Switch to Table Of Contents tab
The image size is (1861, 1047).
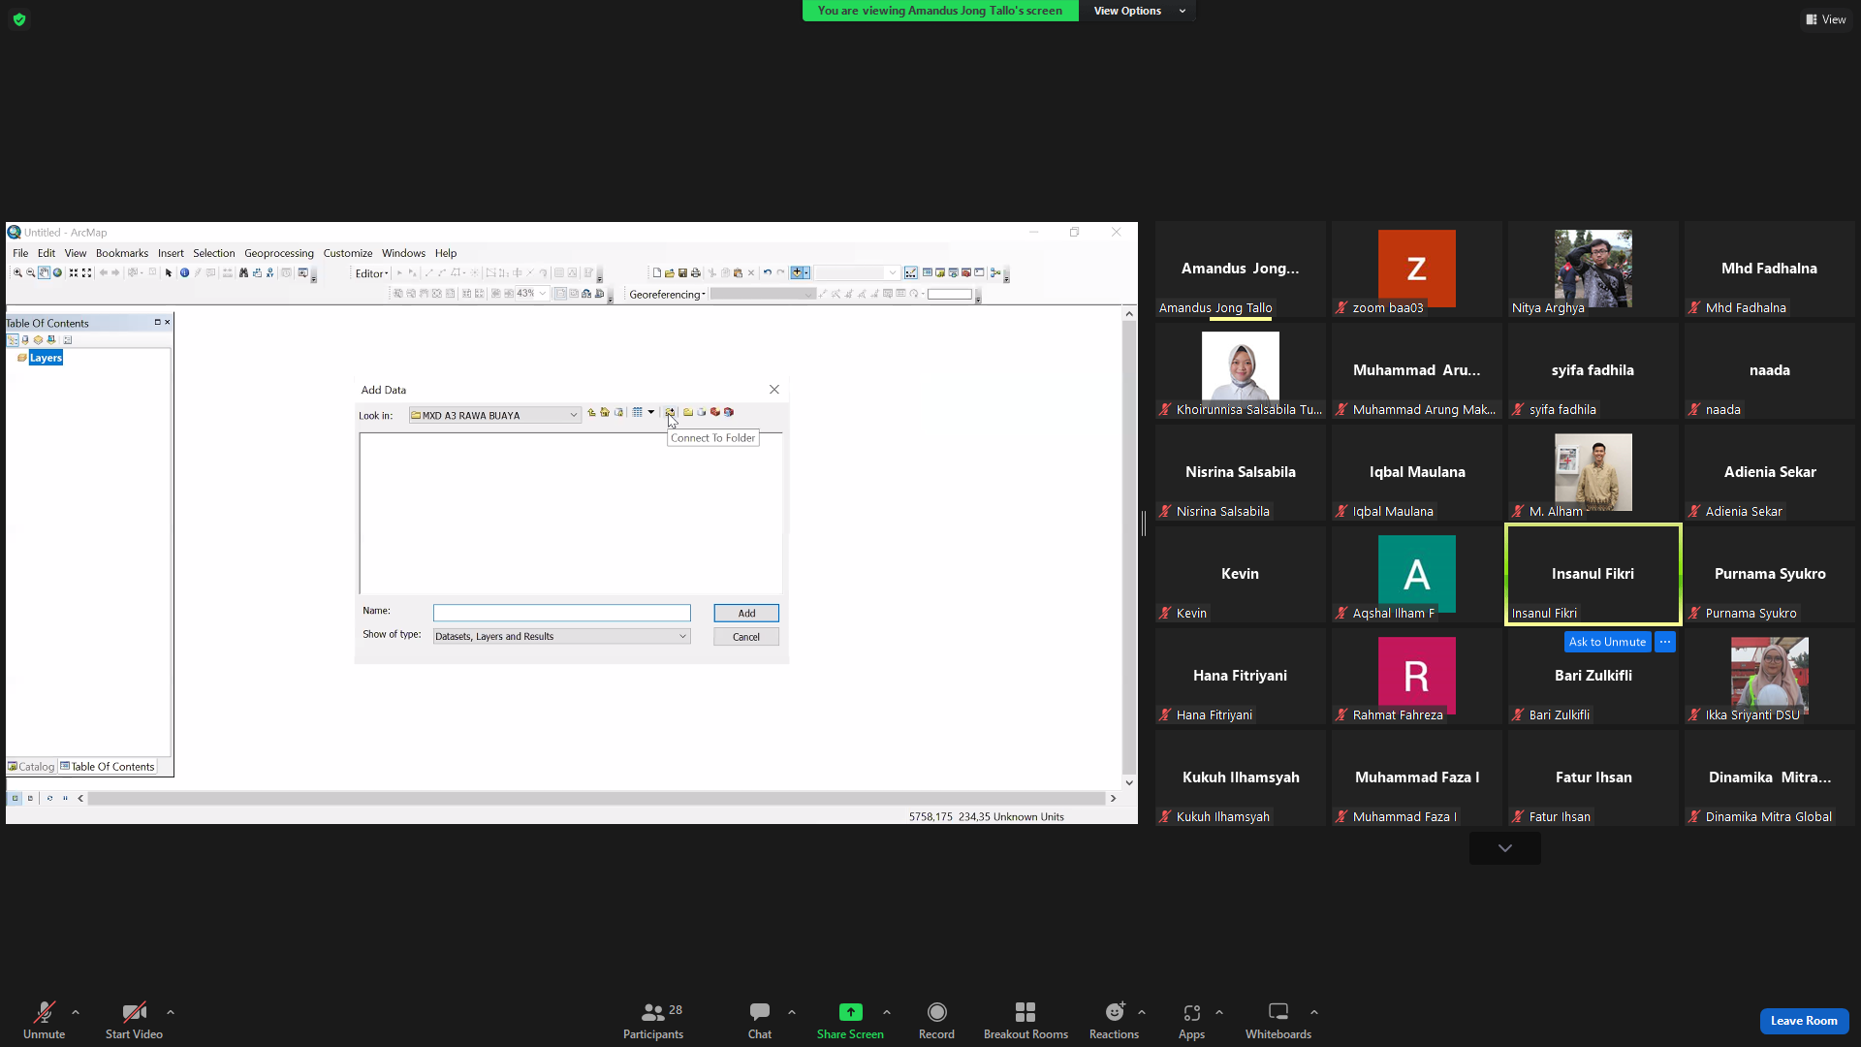[108, 767]
